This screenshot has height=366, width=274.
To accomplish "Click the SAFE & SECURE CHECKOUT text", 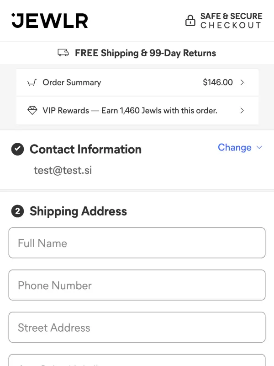I will [231, 21].
